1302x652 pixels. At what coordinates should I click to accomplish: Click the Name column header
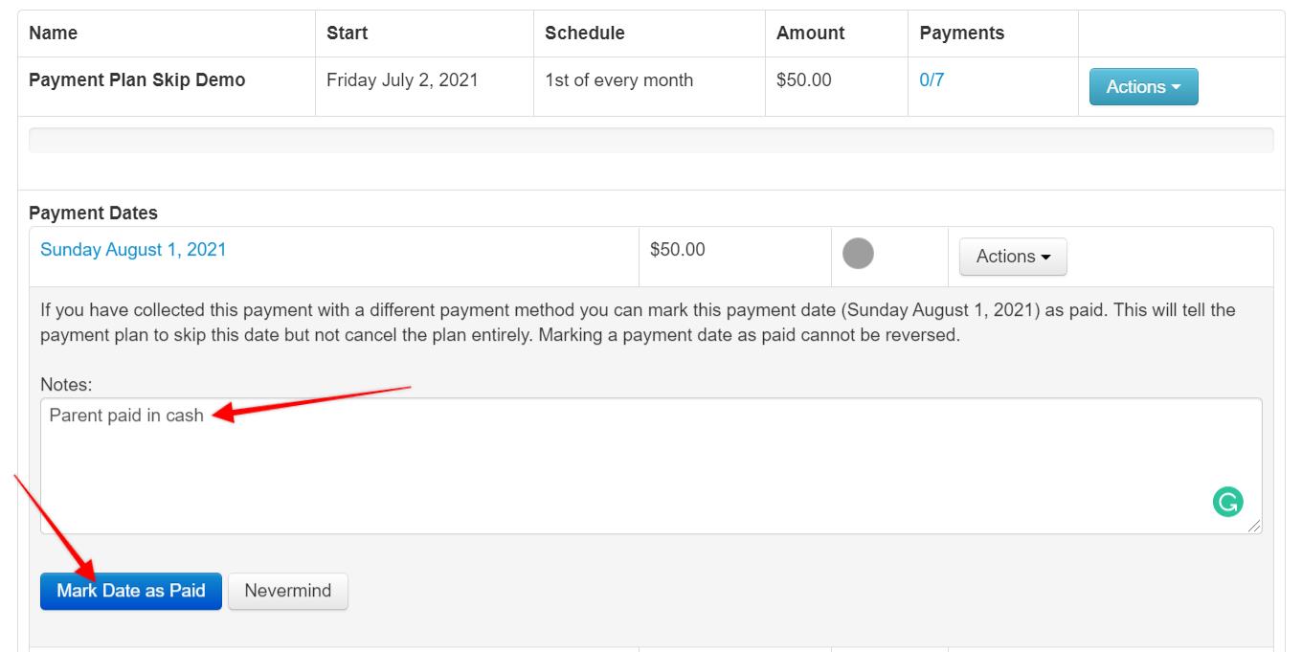[x=54, y=34]
